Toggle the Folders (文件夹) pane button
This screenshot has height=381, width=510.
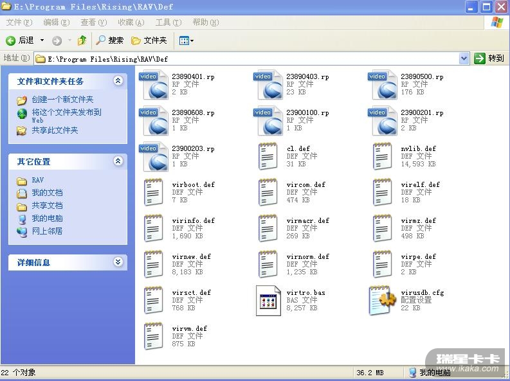click(149, 40)
